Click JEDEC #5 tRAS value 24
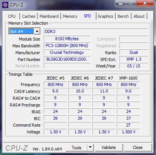This screenshot has height=155, width=156. coord(55,111)
